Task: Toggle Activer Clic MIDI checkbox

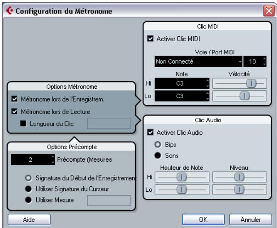Action: pyautogui.click(x=150, y=39)
